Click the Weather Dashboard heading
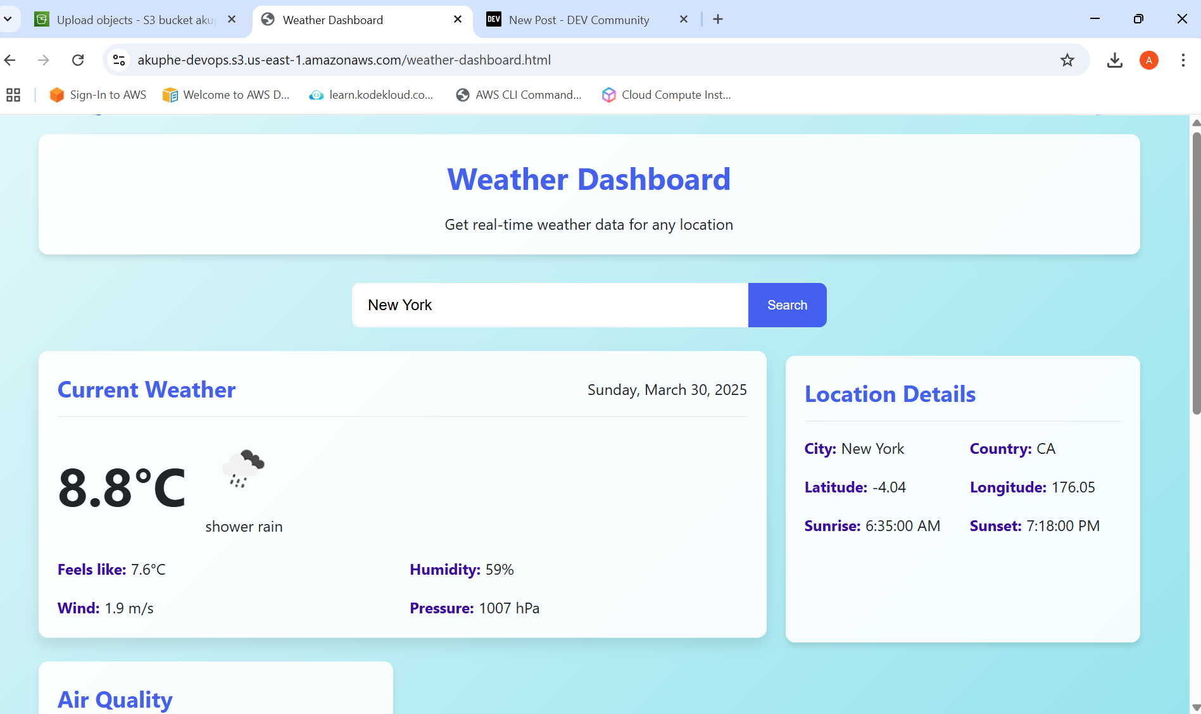Image resolution: width=1201 pixels, height=714 pixels. click(x=589, y=179)
